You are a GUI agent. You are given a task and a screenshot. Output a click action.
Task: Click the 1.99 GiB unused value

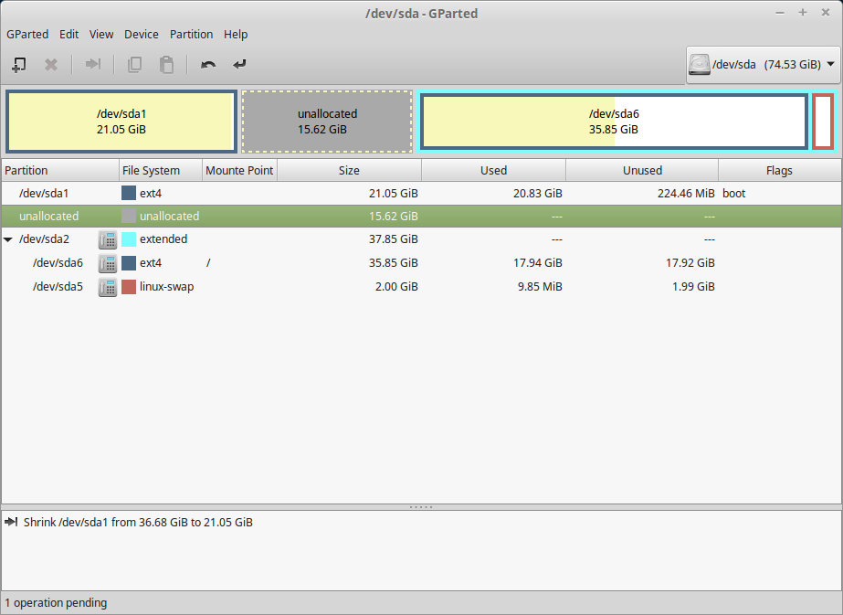click(x=693, y=287)
